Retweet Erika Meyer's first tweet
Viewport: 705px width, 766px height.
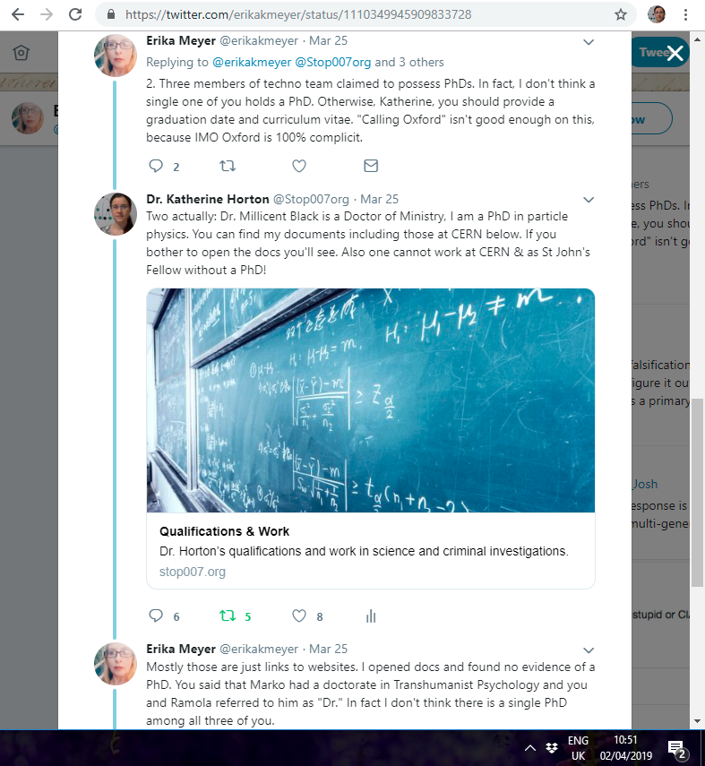(x=228, y=166)
